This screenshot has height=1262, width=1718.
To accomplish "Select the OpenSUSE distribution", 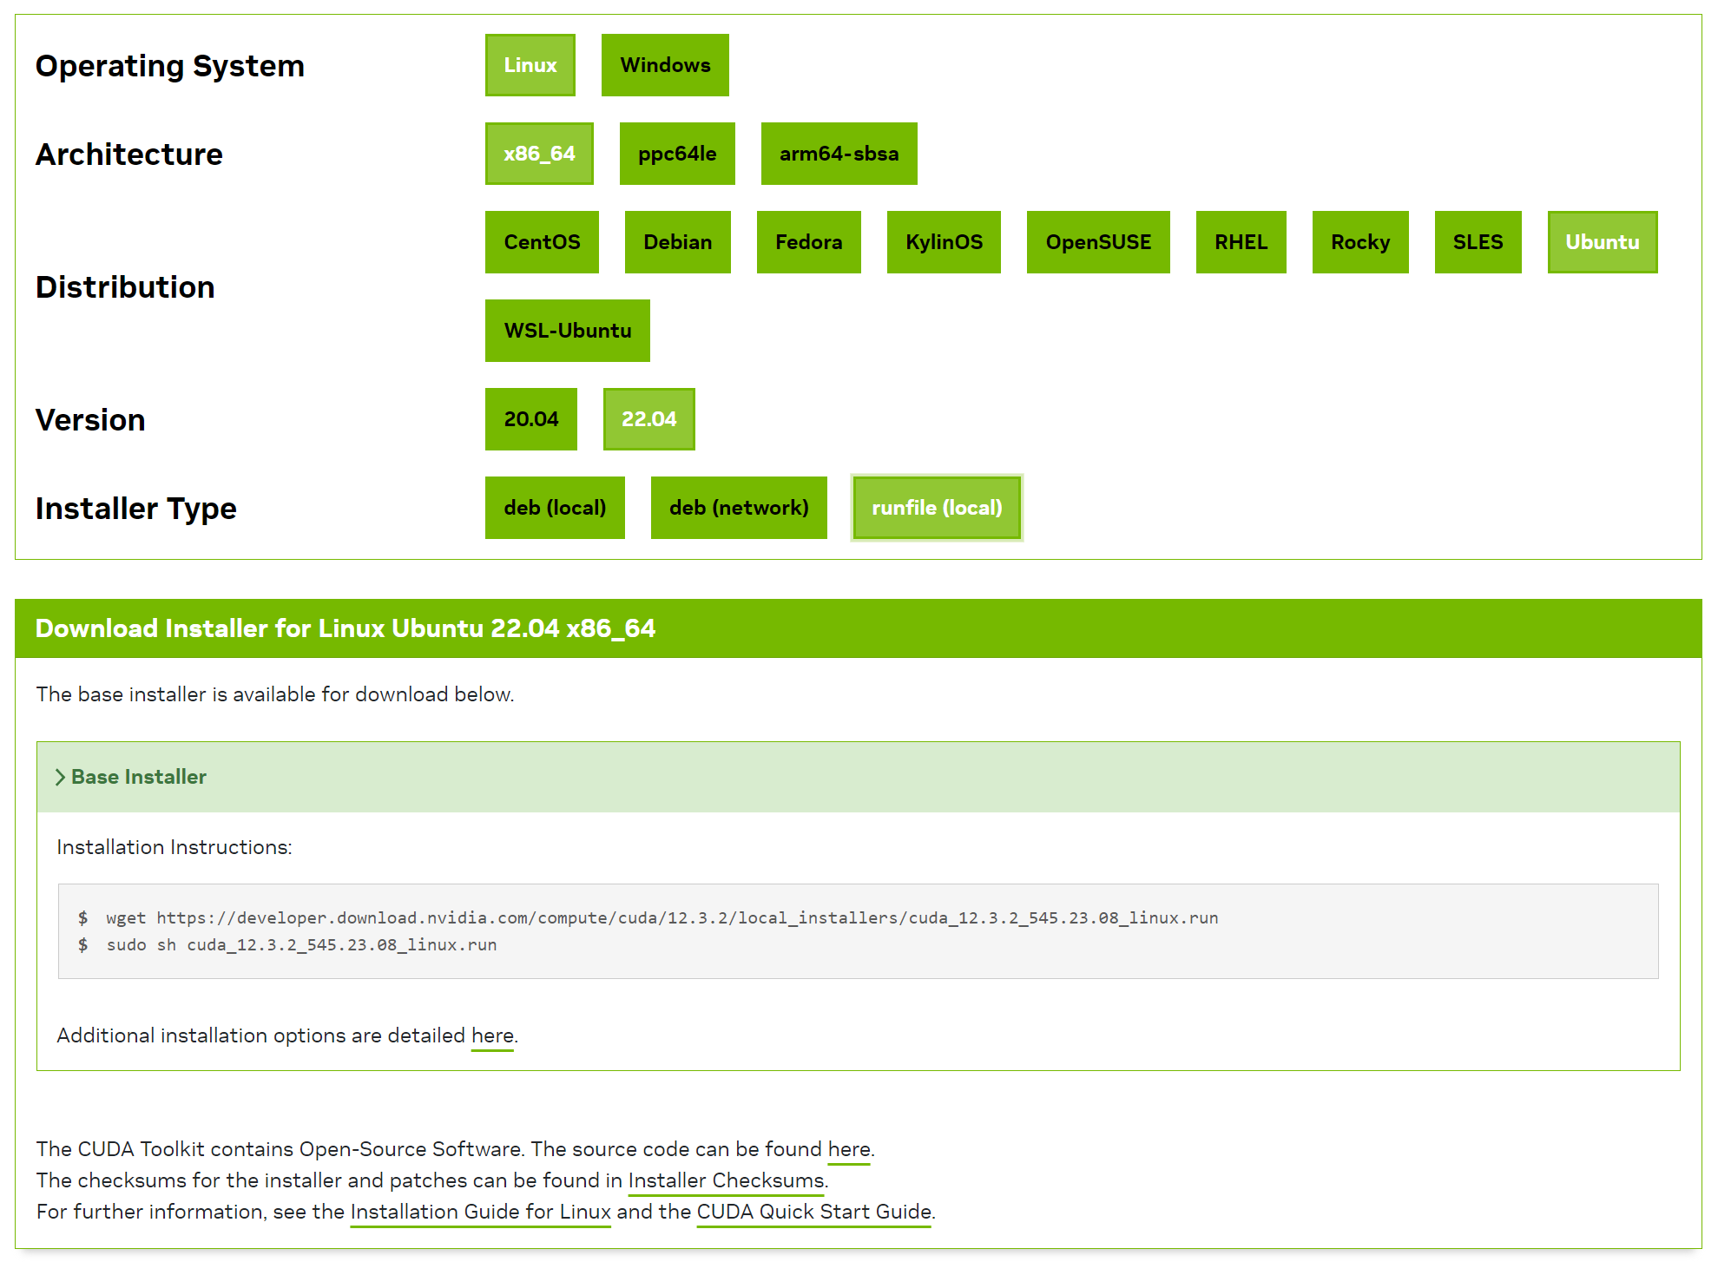I will 1097,242.
